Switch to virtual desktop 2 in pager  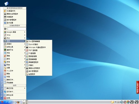click(x=26, y=101)
